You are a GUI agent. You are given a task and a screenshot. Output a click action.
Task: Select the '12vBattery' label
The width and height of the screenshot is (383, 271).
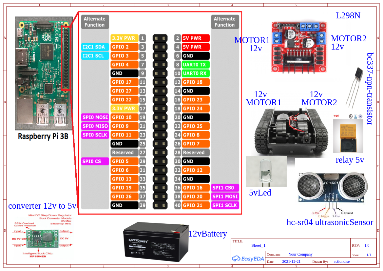(208, 234)
